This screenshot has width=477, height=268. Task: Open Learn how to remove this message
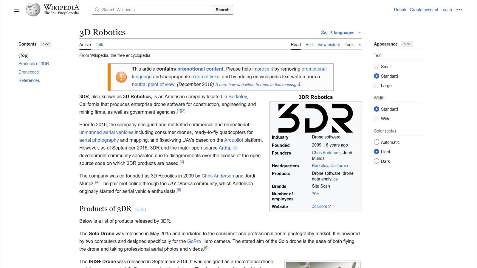pyautogui.click(x=258, y=85)
